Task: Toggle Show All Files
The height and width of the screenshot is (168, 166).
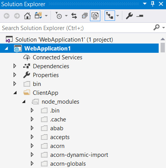Action: (95, 16)
